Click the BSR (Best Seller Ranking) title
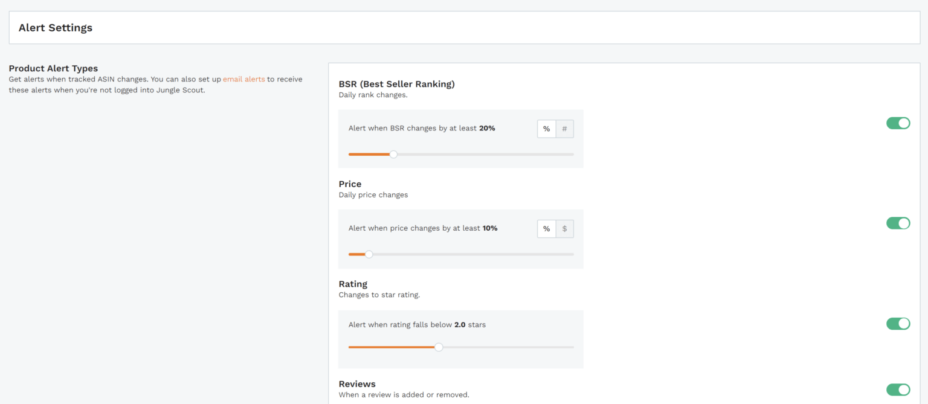Viewport: 928px width, 404px height. [x=397, y=84]
